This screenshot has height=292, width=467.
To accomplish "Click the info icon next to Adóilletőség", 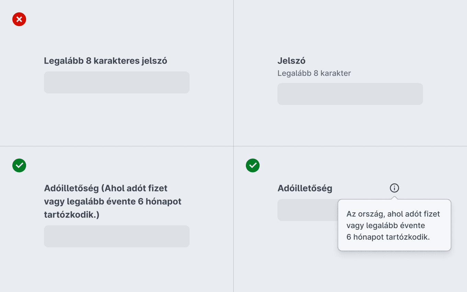I will (x=395, y=188).
